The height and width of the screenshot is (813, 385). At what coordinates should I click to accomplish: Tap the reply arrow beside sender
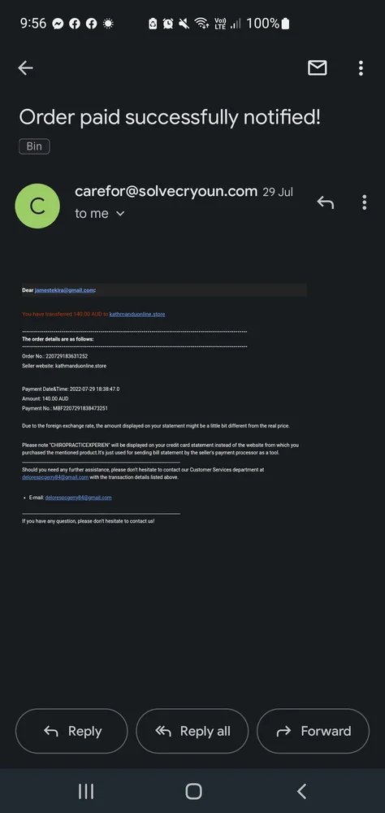[x=326, y=202]
